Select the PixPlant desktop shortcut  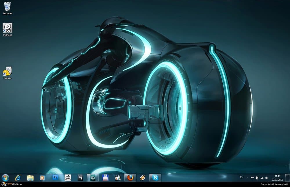[8, 29]
